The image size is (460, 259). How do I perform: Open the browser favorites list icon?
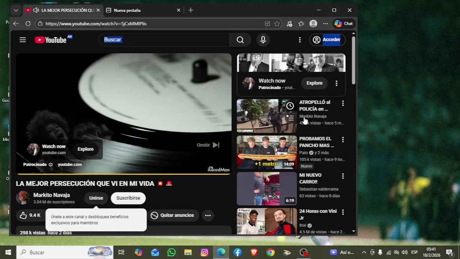pos(301,24)
